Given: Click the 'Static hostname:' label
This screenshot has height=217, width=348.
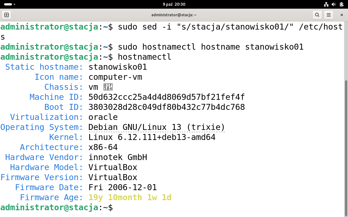Looking at the screenshot, I should click(x=44, y=67).
